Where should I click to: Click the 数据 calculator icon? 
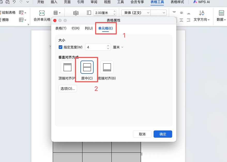pos(221,13)
